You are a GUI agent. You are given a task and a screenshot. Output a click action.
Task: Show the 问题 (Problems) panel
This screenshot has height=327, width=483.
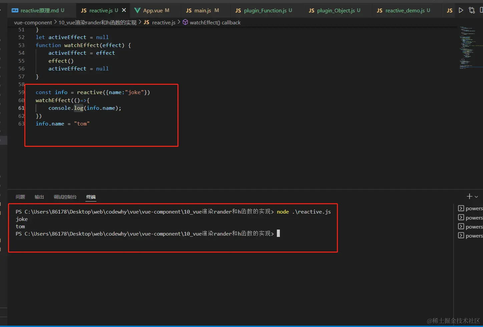coord(20,197)
